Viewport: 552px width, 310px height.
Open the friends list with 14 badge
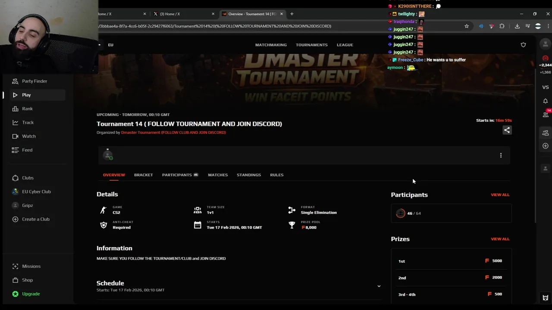tap(546, 115)
